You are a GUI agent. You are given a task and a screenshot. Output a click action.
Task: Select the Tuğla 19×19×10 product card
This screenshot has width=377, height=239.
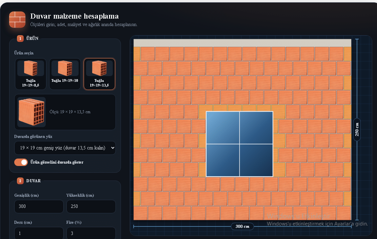click(x=65, y=74)
